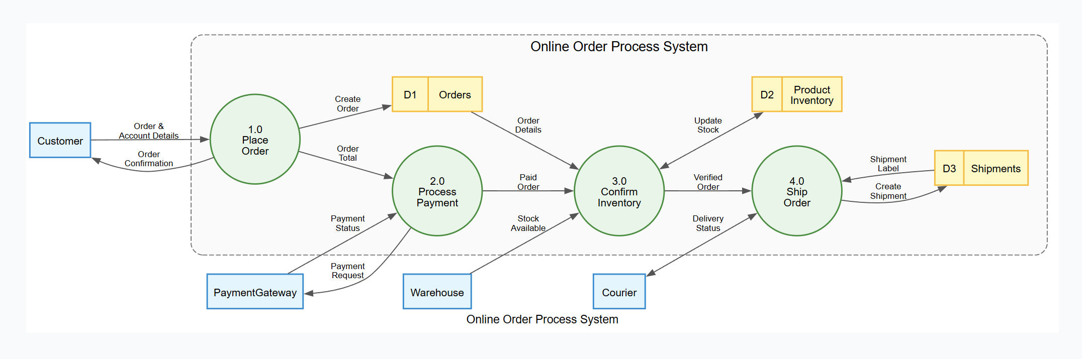This screenshot has width=1082, height=359.
Task: Select the 2.0 Process Payment circle
Action: tap(437, 191)
